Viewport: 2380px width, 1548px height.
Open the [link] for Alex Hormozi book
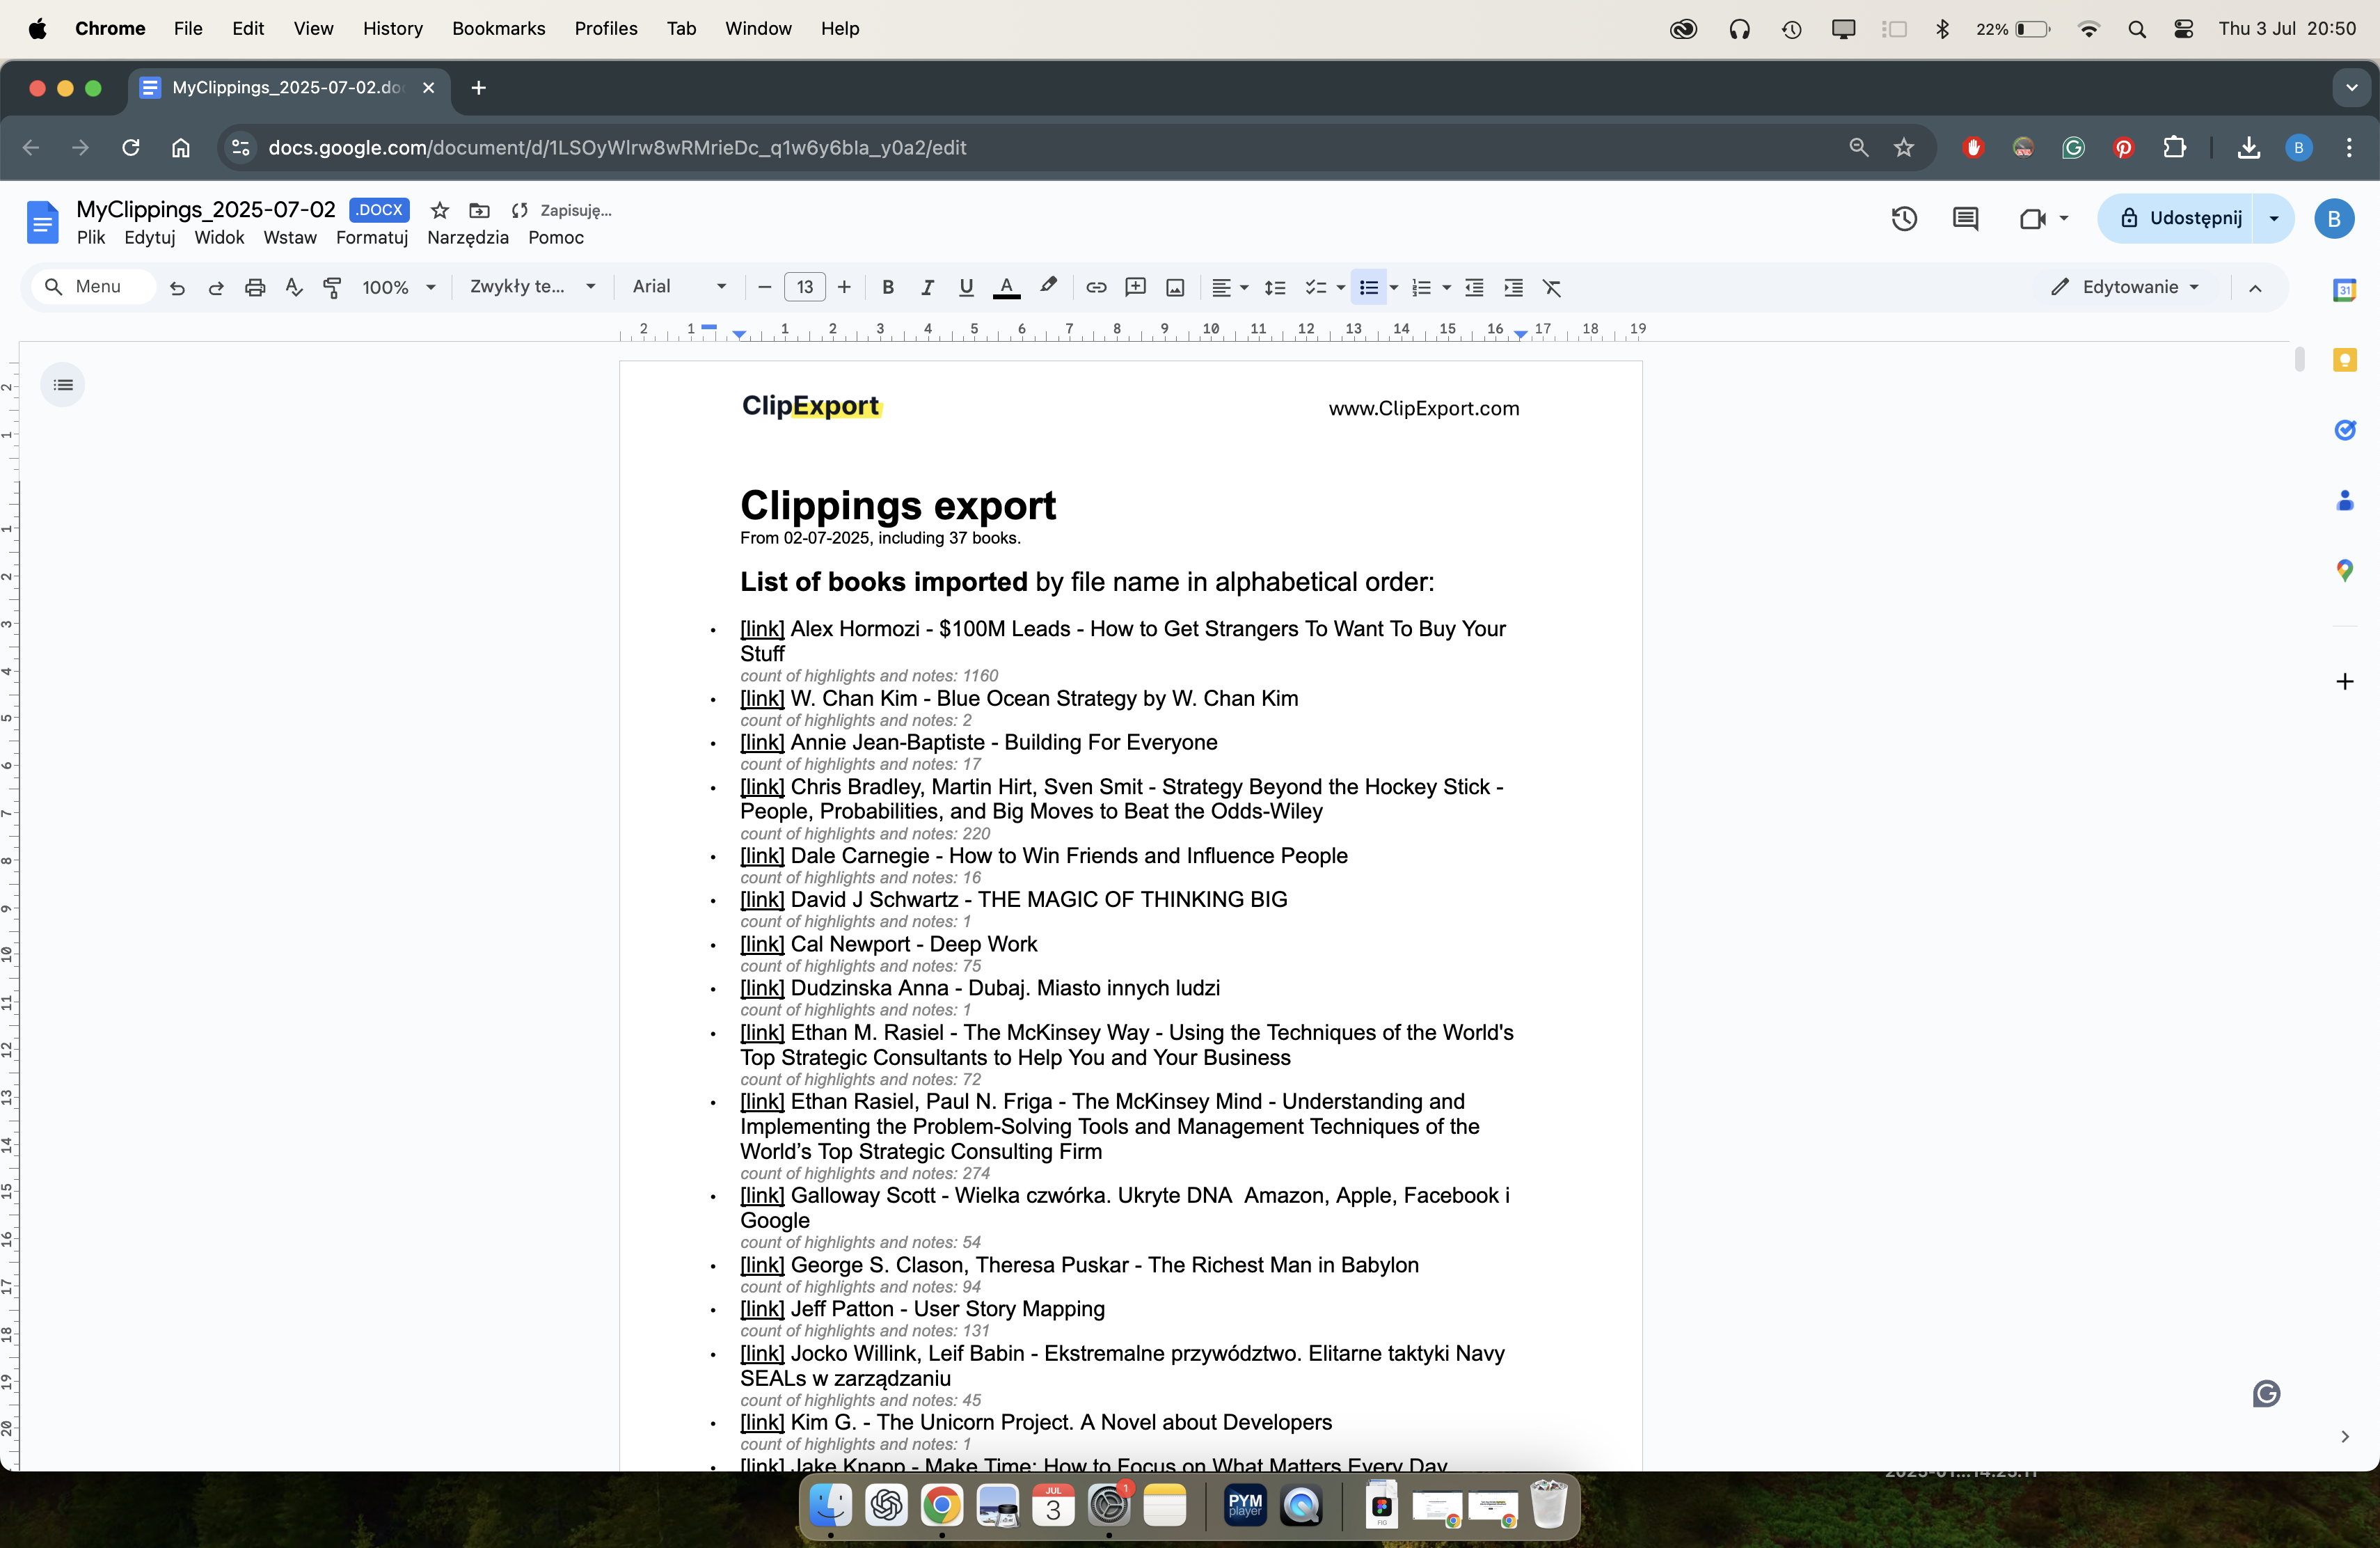(x=762, y=629)
